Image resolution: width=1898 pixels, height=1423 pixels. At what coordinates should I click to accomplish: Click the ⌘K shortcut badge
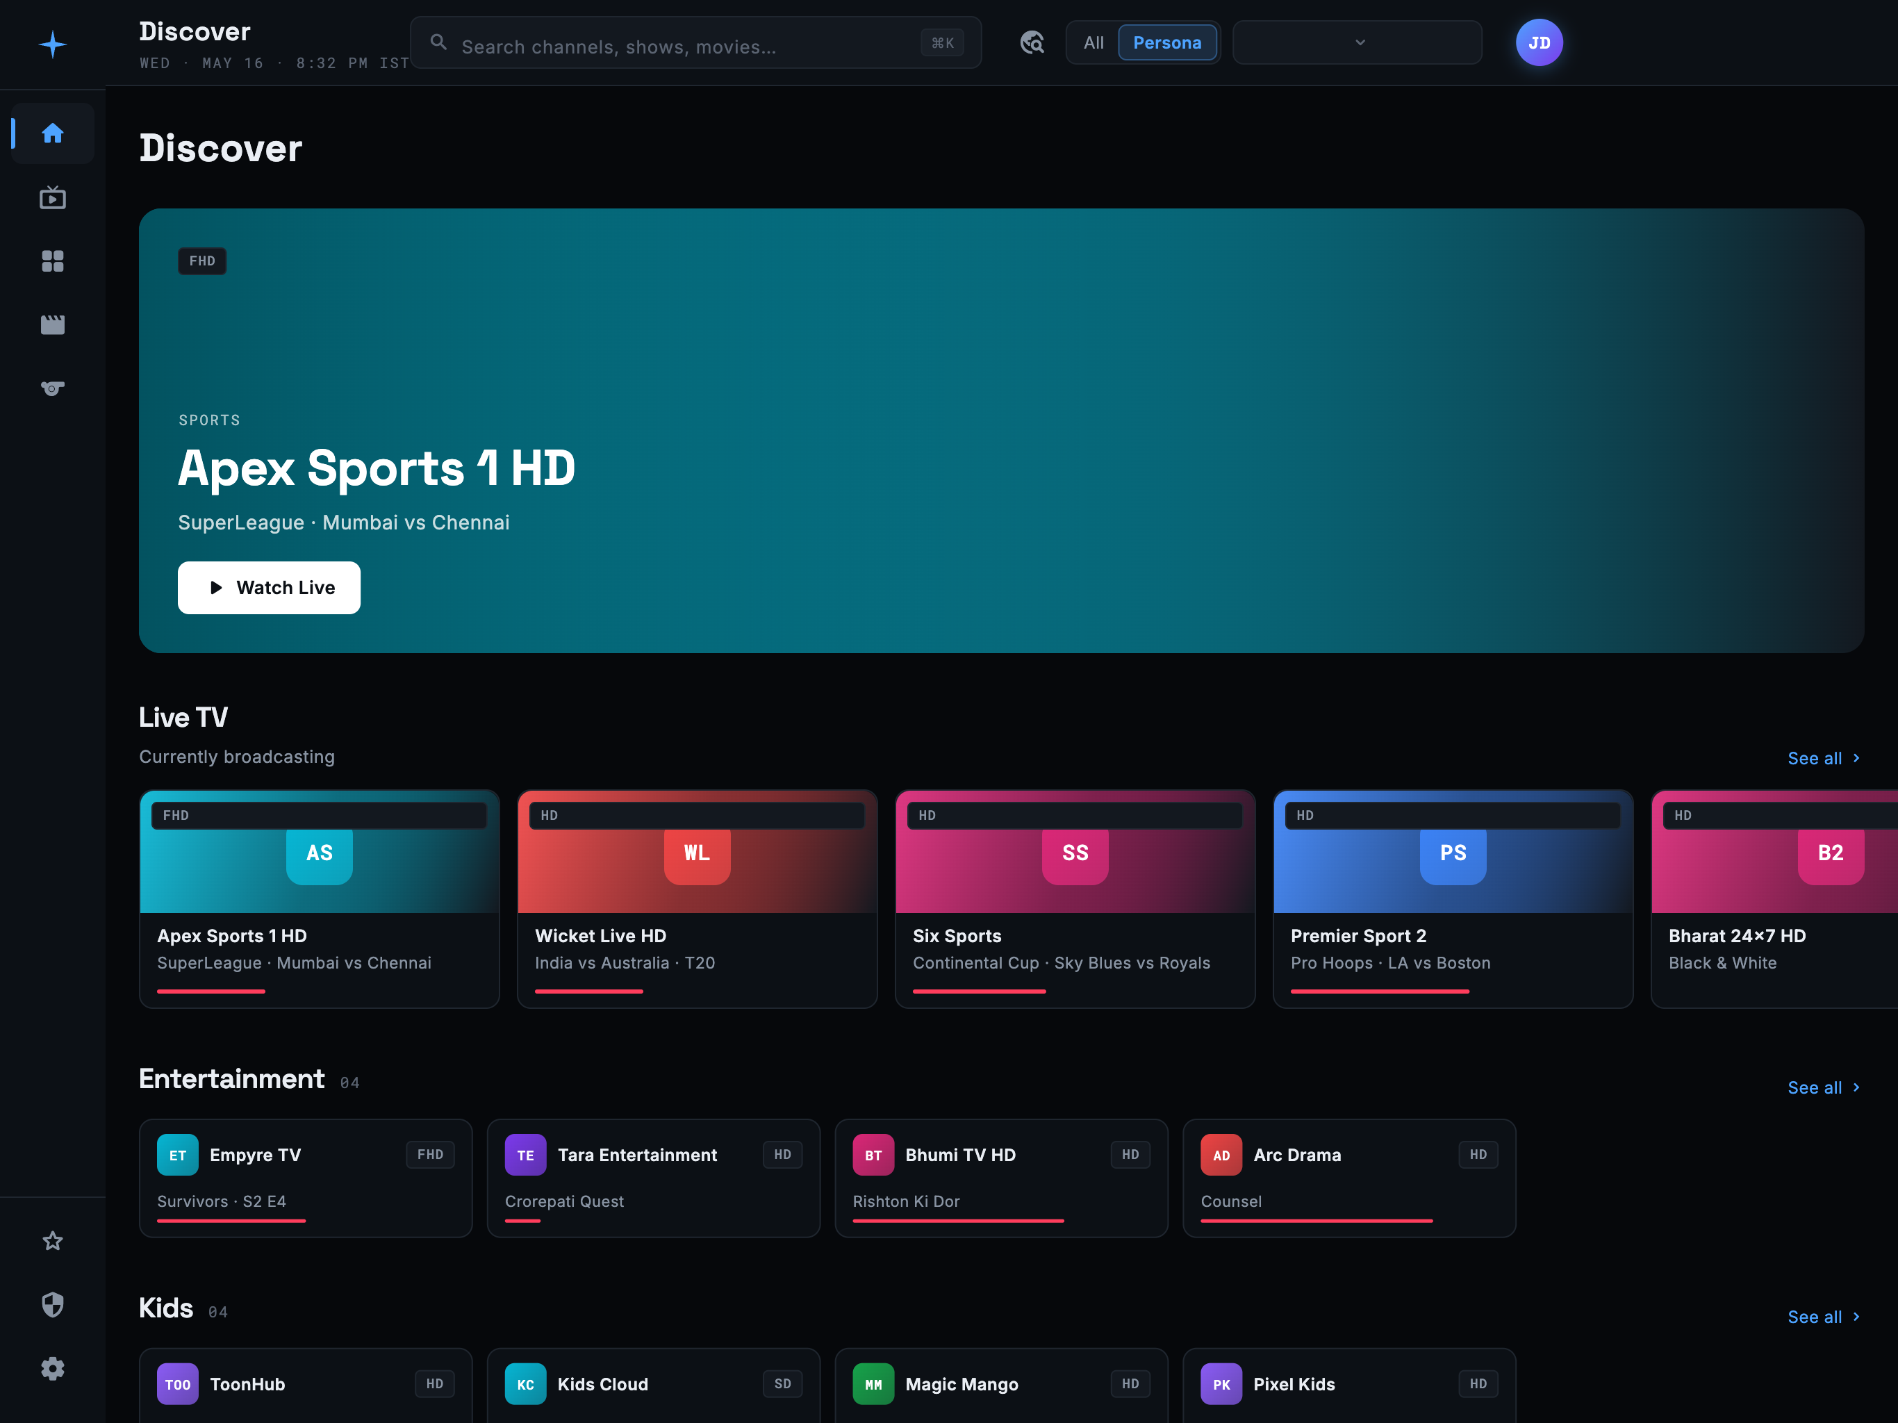942,42
